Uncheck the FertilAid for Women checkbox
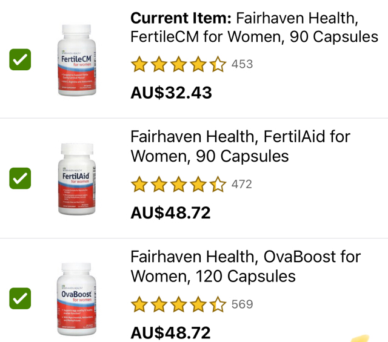This screenshot has width=388, height=342. [x=20, y=179]
